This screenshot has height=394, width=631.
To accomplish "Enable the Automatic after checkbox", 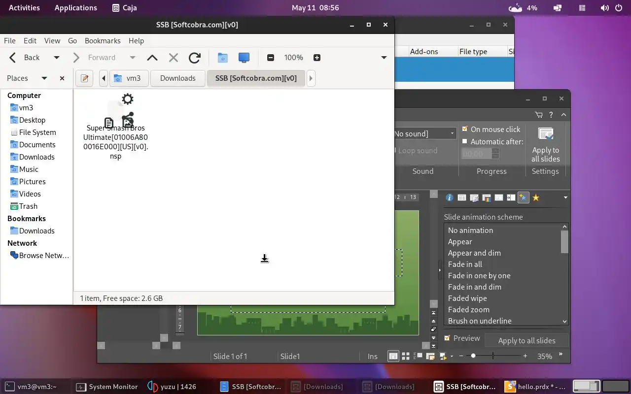I will (464, 141).
